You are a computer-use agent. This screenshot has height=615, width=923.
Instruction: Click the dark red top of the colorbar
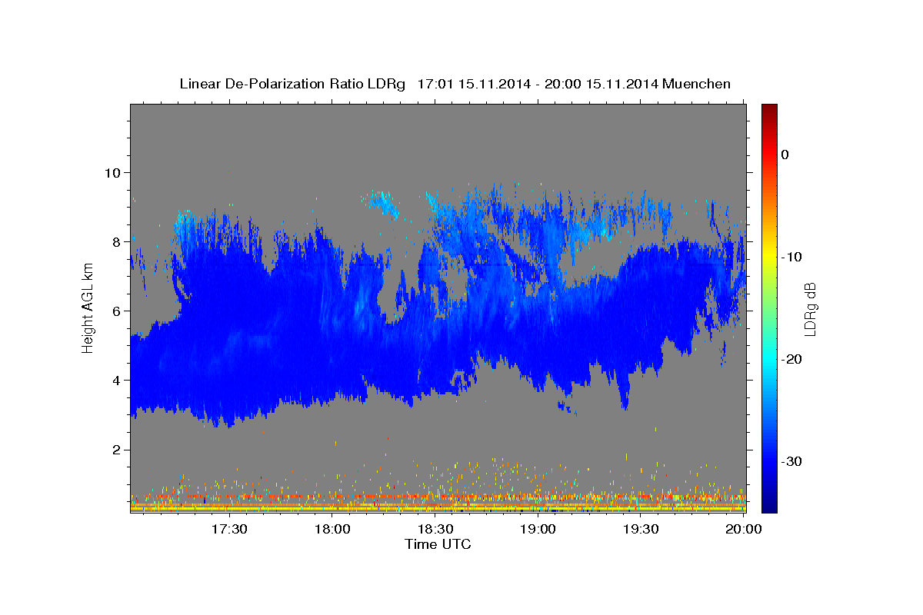[x=769, y=110]
